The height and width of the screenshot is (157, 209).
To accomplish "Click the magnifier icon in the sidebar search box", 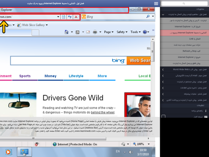I will [184, 3].
